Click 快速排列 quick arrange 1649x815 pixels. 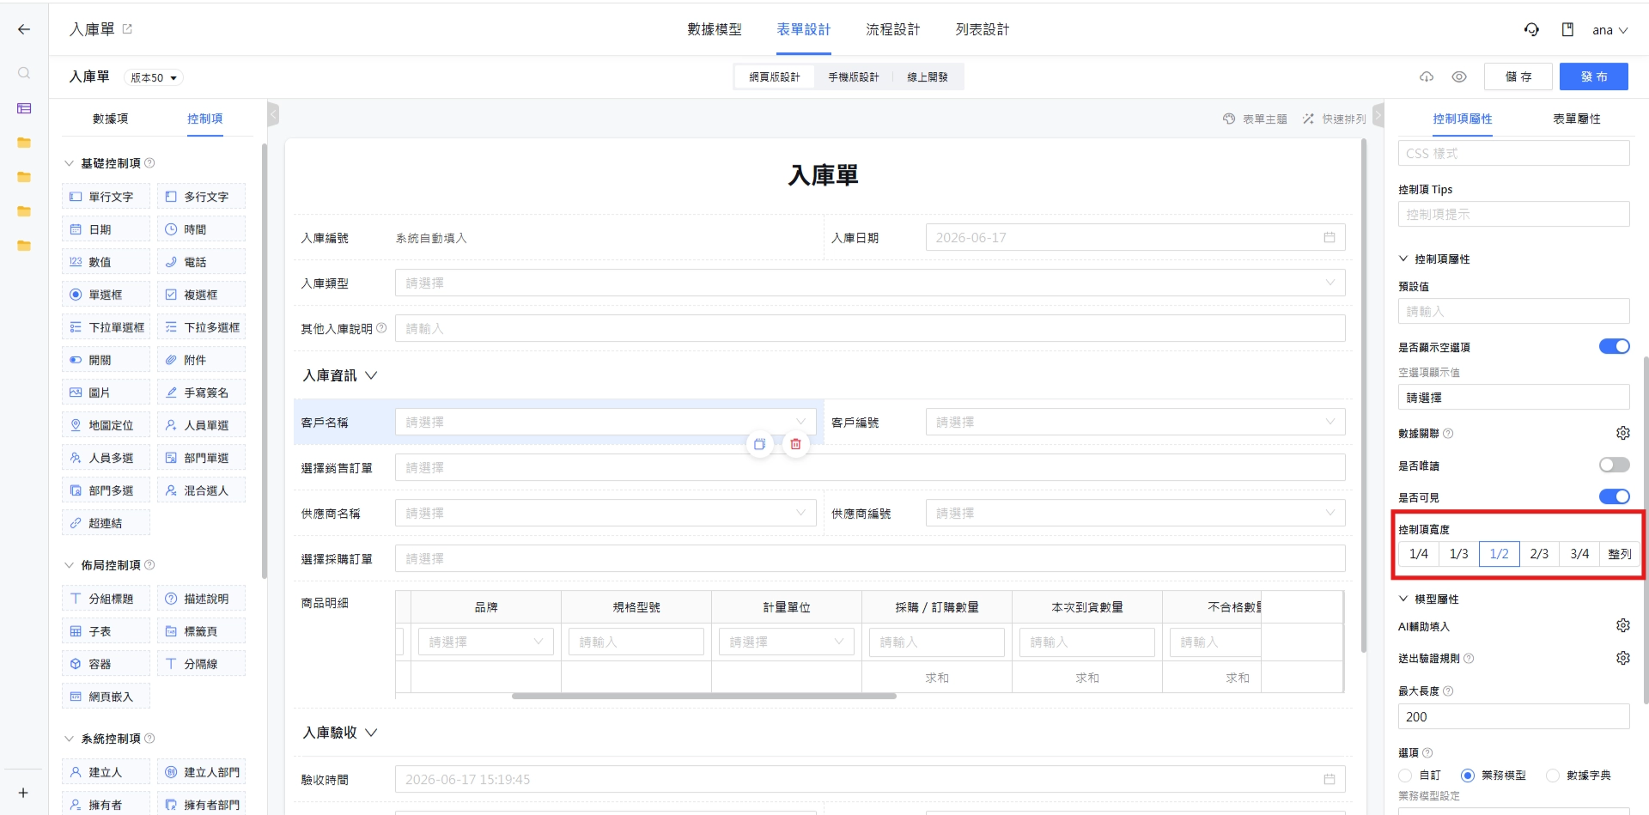tap(1334, 119)
